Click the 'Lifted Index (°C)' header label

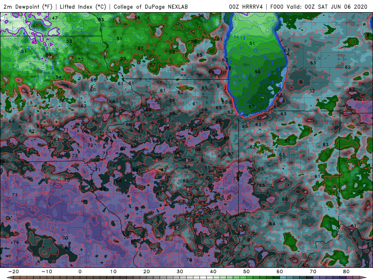coord(83,7)
